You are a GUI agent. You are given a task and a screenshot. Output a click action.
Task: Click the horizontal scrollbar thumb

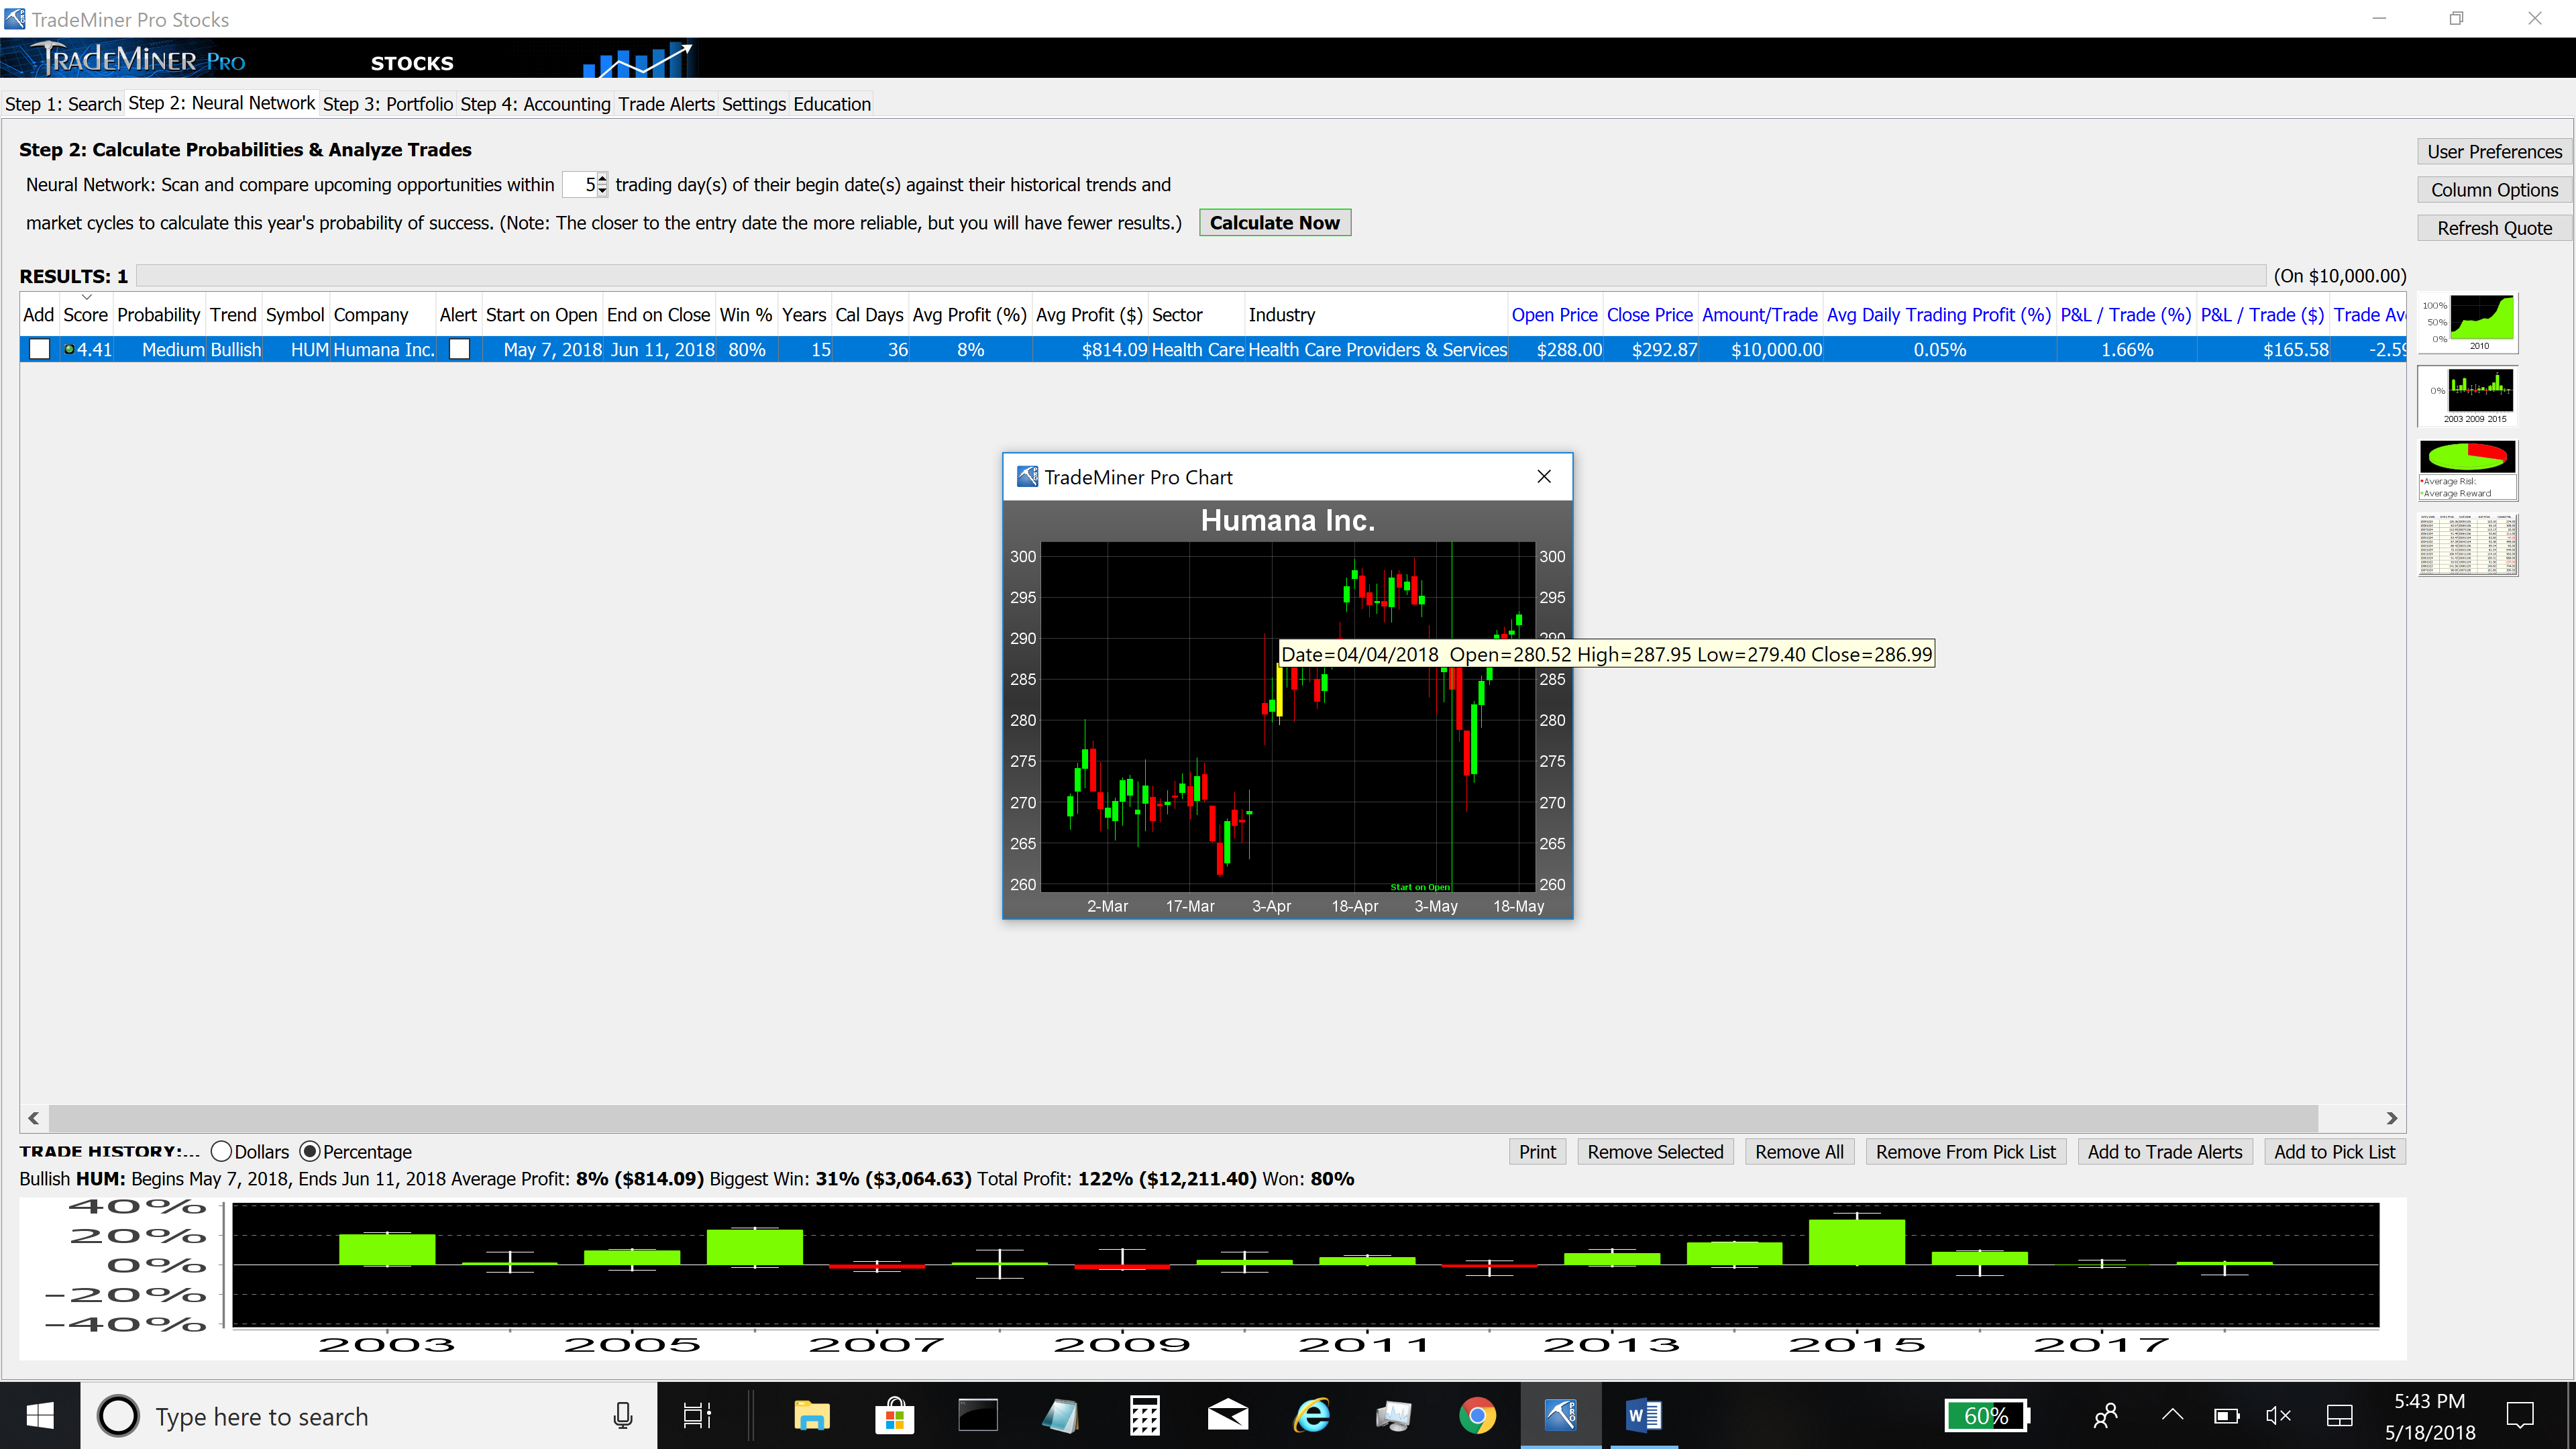1183,1118
